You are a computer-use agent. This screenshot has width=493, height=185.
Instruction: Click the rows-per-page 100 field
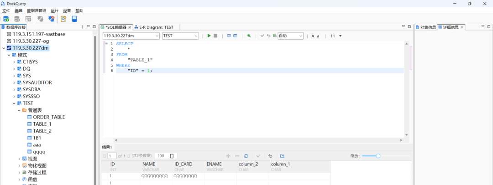pos(166,156)
